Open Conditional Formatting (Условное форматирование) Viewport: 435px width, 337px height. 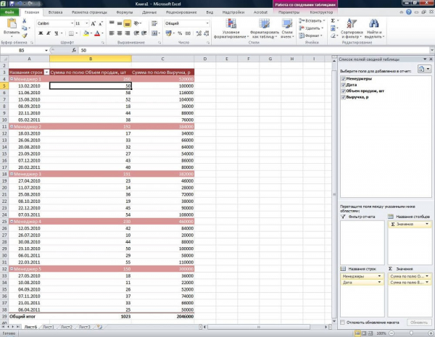point(231,29)
